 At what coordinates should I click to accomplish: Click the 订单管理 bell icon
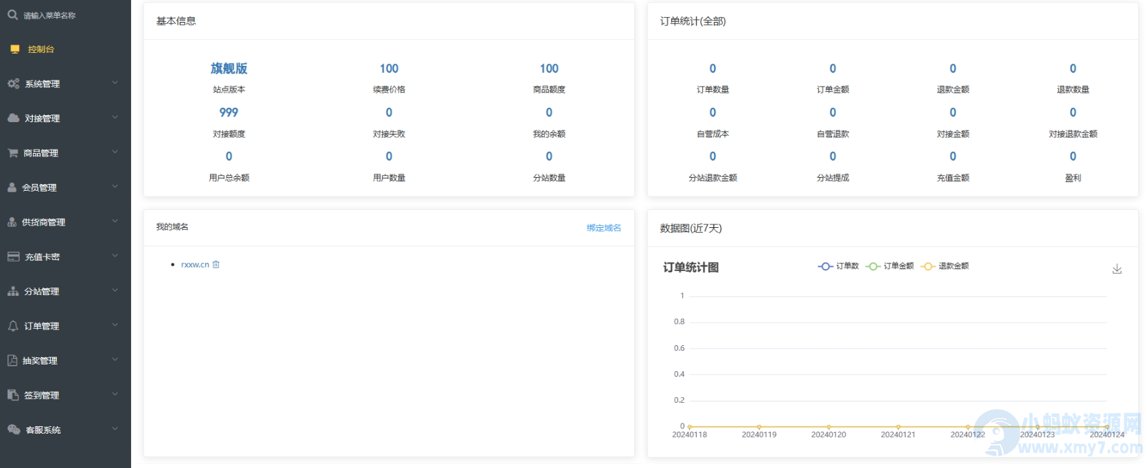point(13,326)
